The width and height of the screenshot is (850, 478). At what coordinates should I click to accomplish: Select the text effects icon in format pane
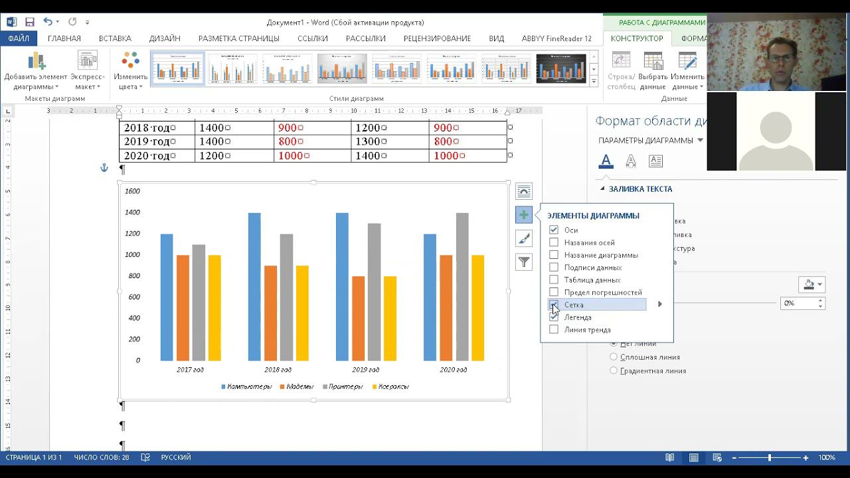[631, 161]
